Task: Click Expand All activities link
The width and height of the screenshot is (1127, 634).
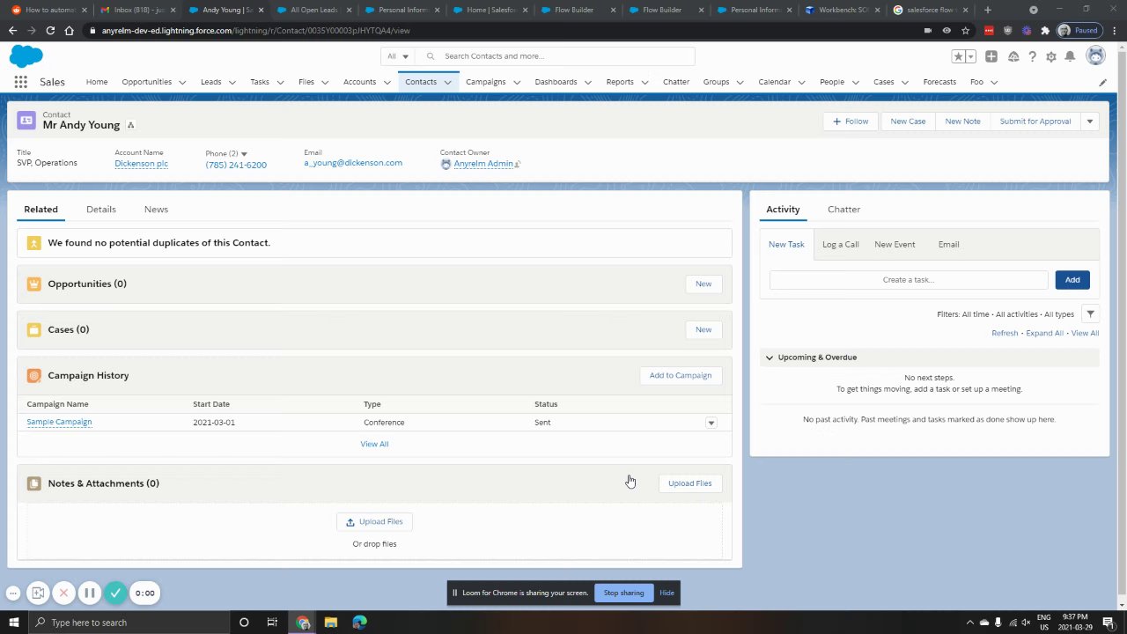Action: pyautogui.click(x=1045, y=334)
